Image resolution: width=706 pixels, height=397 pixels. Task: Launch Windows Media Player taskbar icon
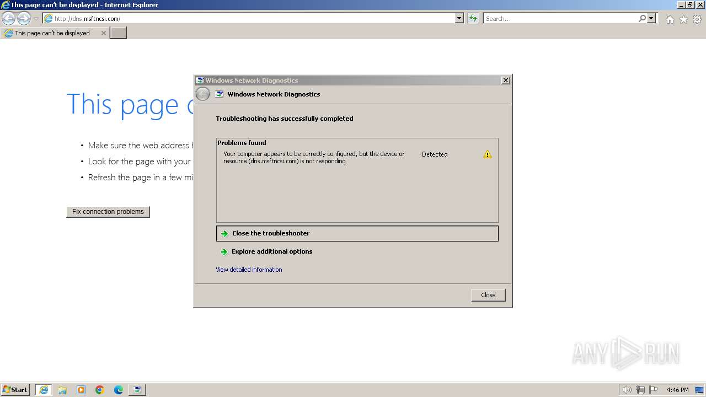(81, 390)
